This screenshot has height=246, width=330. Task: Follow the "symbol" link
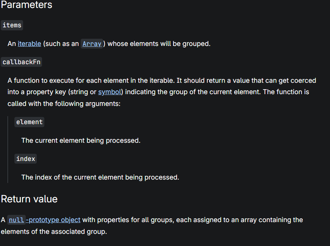[x=109, y=92]
